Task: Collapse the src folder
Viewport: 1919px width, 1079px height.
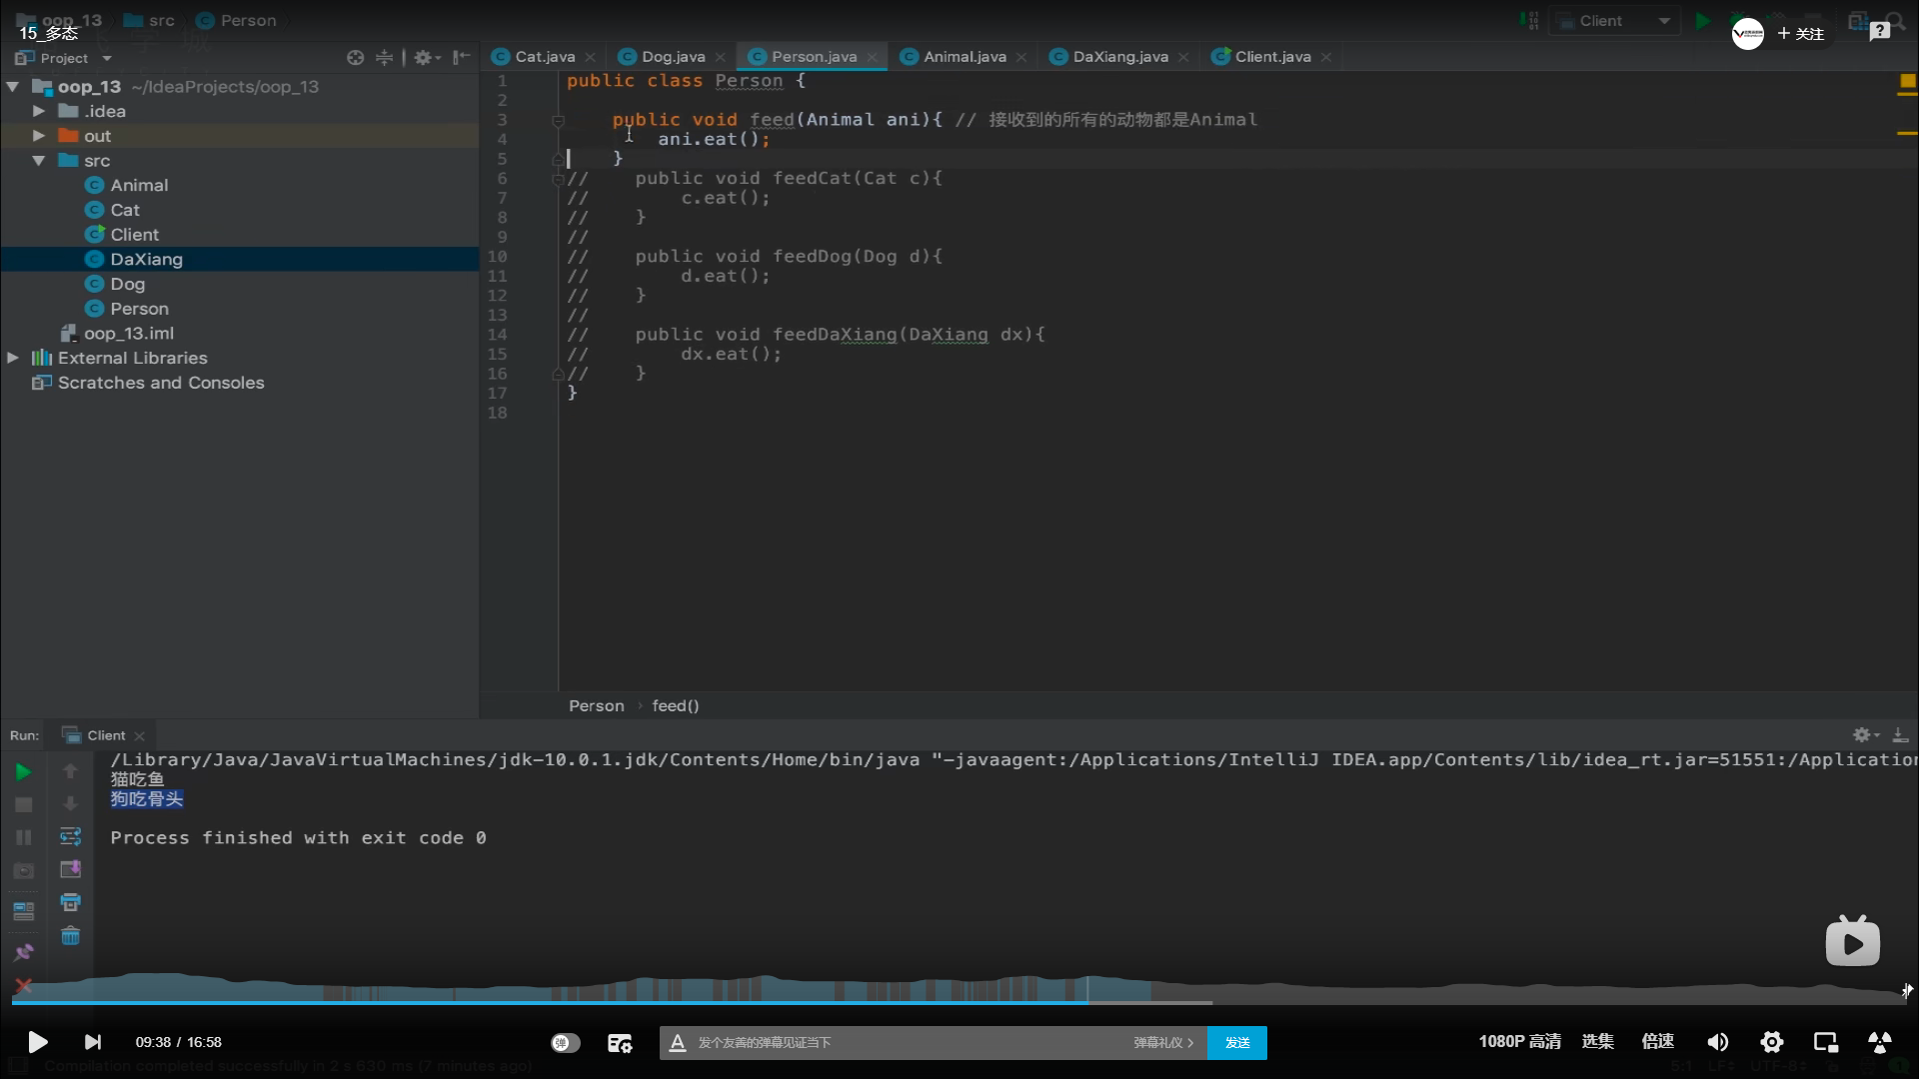Action: coord(39,161)
